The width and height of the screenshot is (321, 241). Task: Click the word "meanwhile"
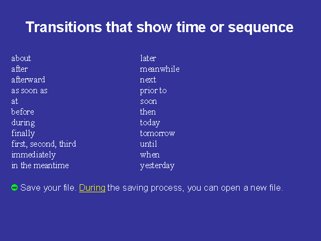click(x=159, y=69)
